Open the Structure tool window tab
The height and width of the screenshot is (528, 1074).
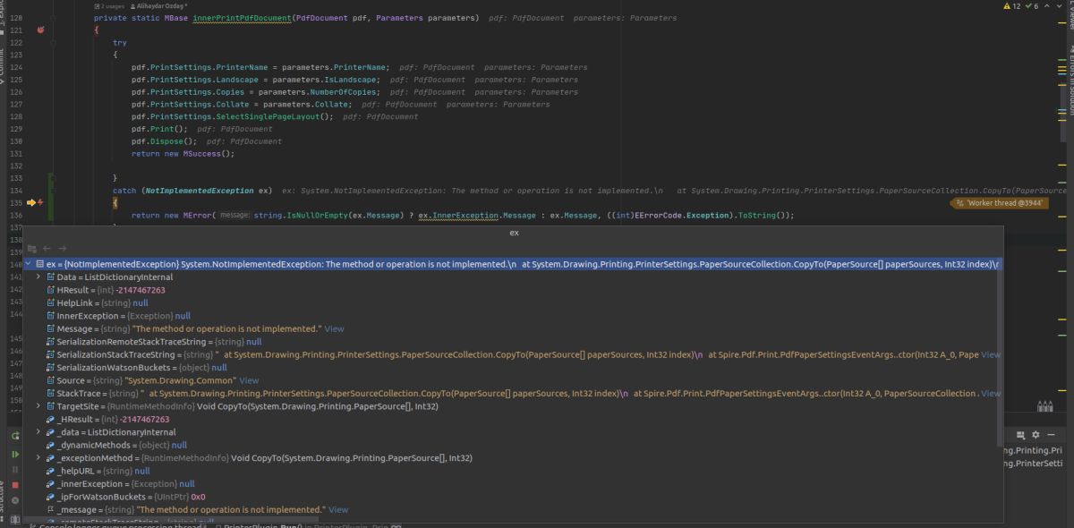tap(3, 501)
